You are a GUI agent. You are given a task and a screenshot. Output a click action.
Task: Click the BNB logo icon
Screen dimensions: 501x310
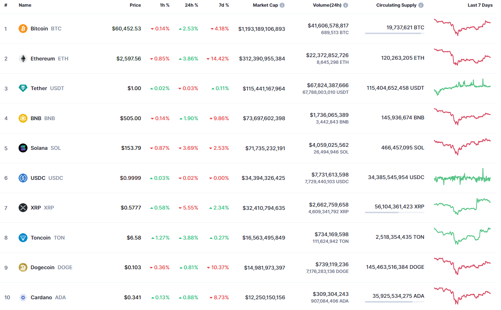(23, 118)
